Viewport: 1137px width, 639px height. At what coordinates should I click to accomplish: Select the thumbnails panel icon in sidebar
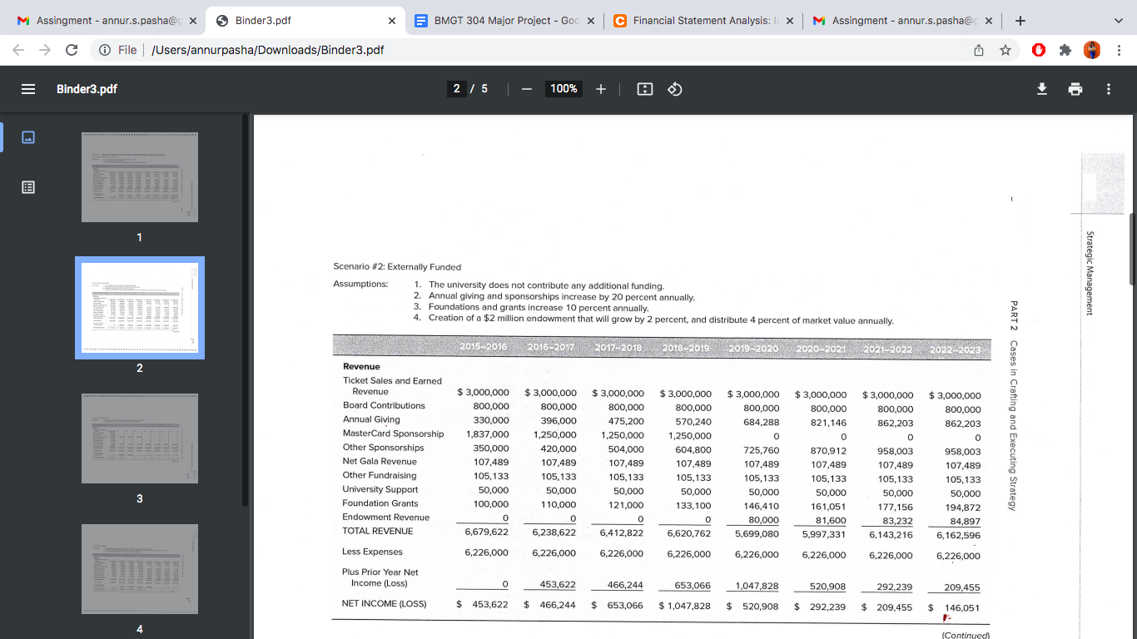(x=27, y=136)
